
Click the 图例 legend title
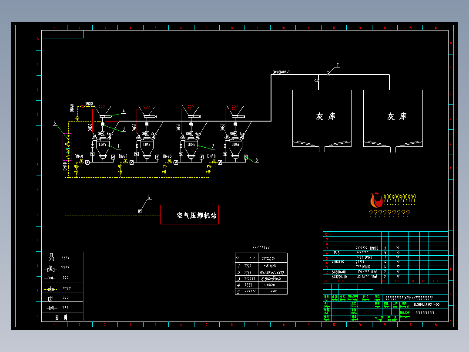[x=61, y=317]
